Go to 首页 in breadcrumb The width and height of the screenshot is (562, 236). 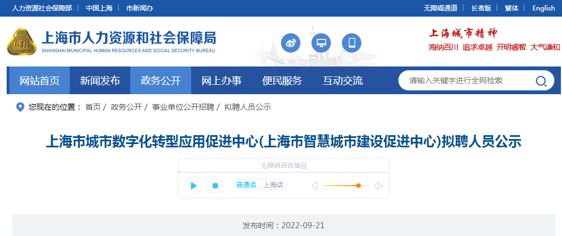(x=93, y=107)
